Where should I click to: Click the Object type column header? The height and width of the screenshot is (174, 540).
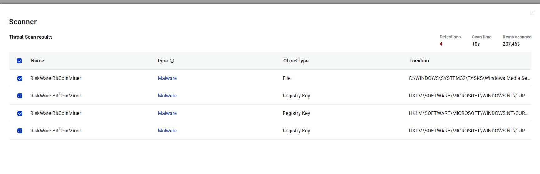tap(296, 61)
